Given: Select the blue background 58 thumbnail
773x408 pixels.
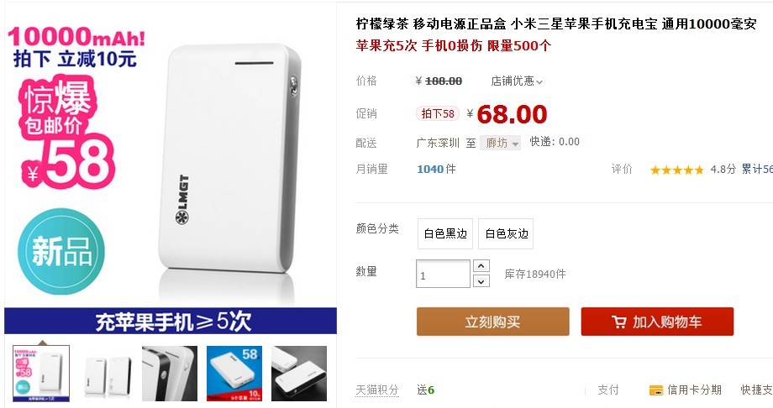Looking at the screenshot, I should click(234, 374).
